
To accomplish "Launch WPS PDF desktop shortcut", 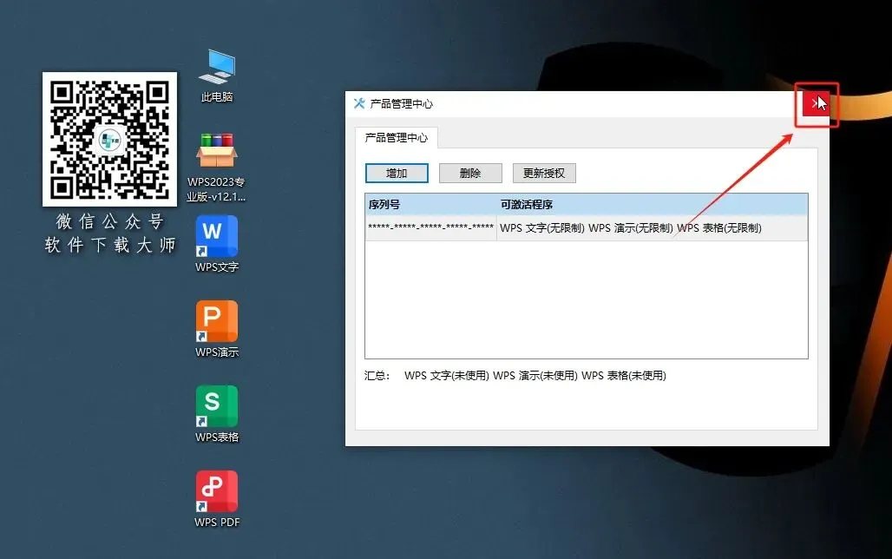I will 217,499.
